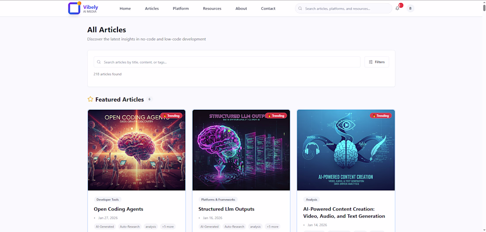The image size is (486, 232).
Task: Click the "All Articles" heading
Action: [106, 30]
